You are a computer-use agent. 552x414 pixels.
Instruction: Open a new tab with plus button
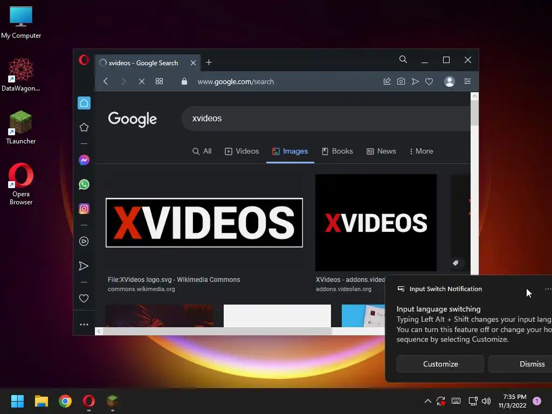point(209,63)
